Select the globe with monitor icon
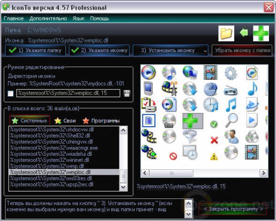Viewport: 276px width, 221px height. (x=190, y=72)
